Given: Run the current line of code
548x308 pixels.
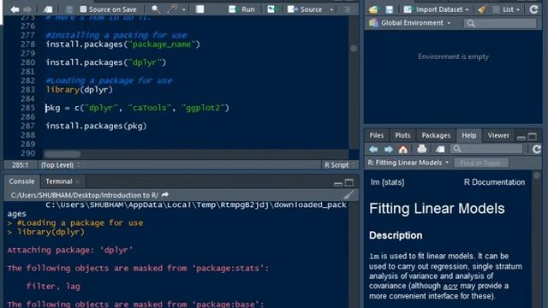Looking at the screenshot, I should [x=241, y=9].
